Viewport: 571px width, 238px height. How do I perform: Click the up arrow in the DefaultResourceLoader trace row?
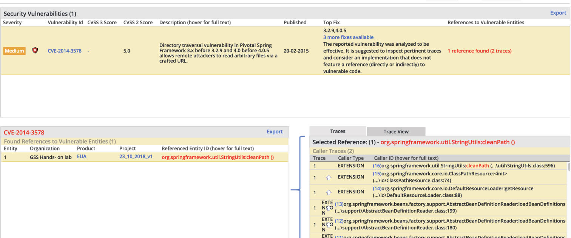[x=329, y=192]
